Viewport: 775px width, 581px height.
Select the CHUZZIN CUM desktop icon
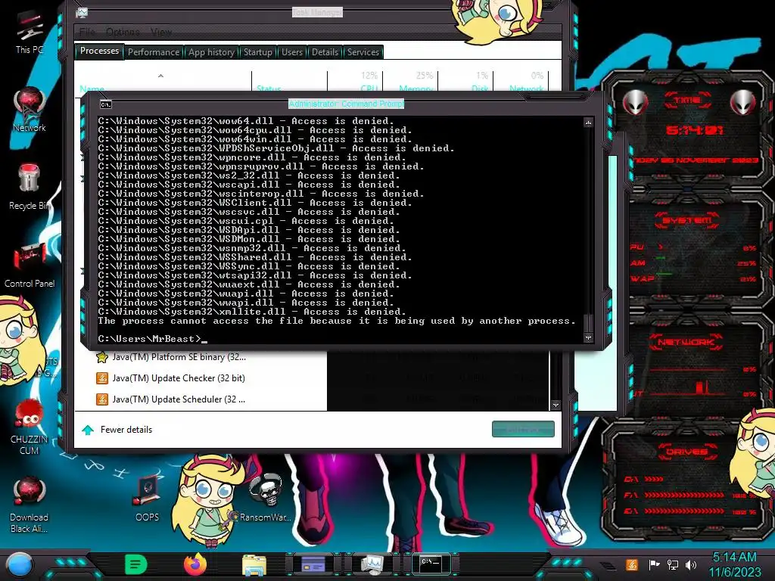30,427
